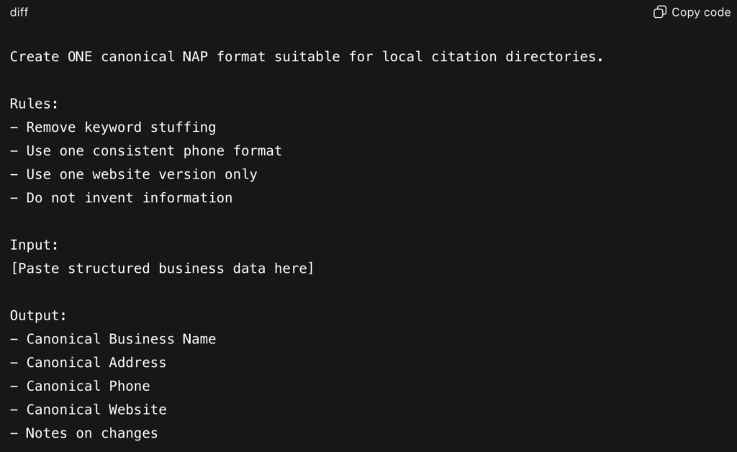Click the Input: heading line
The height and width of the screenshot is (452, 737).
(35, 245)
